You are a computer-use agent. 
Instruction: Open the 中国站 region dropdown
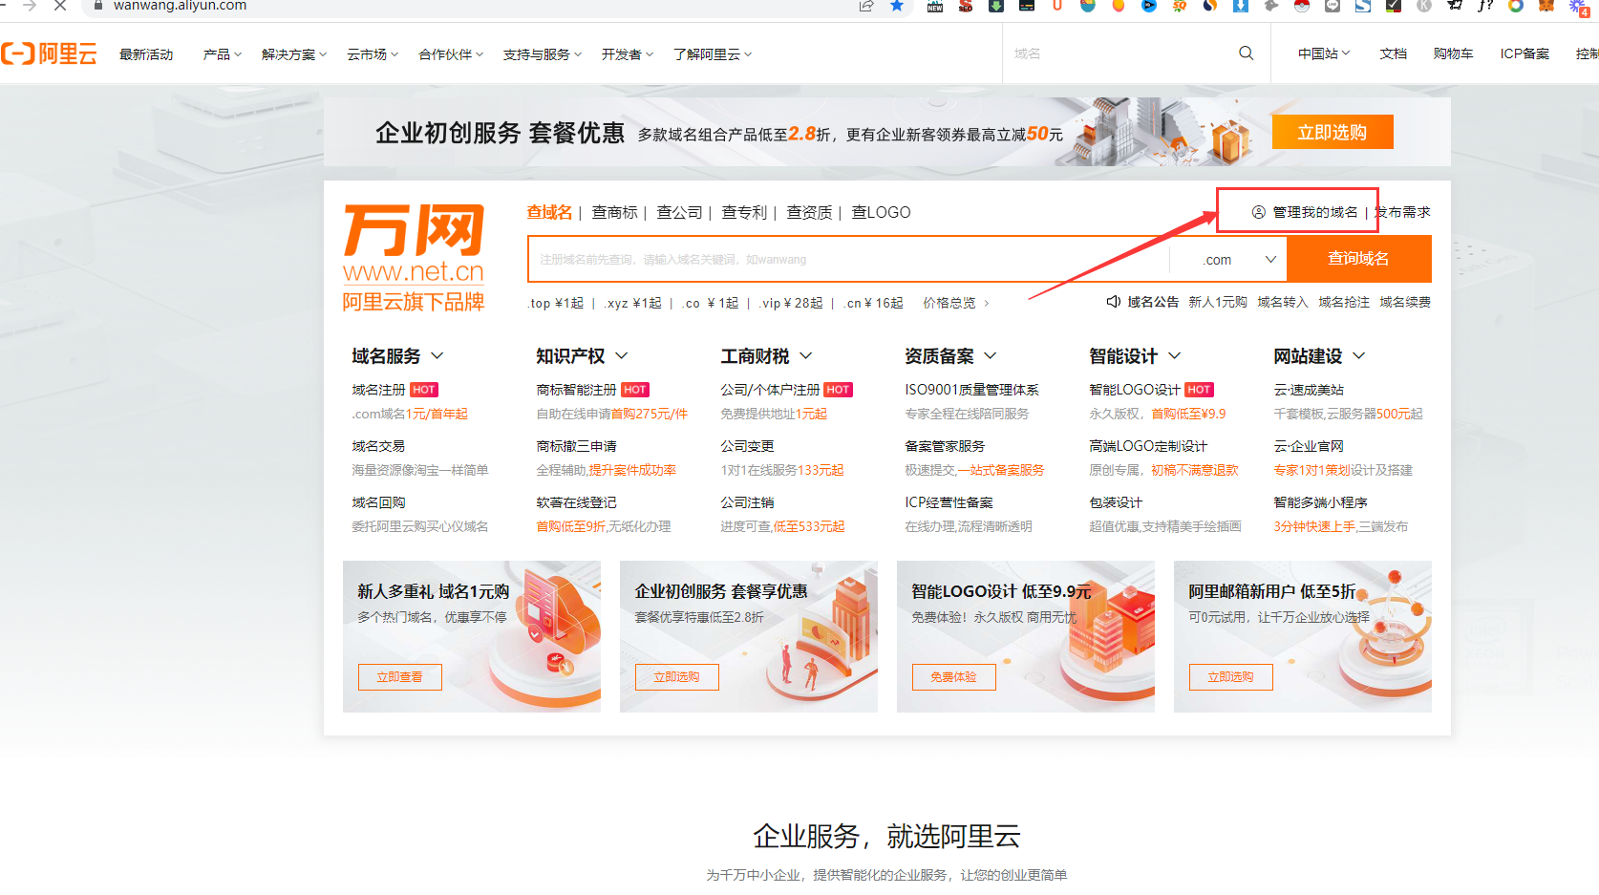pyautogui.click(x=1324, y=53)
